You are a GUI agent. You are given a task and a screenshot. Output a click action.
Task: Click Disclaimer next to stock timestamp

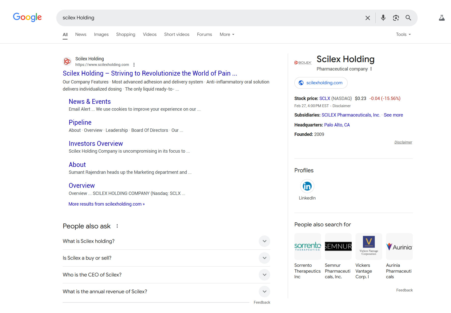pyautogui.click(x=341, y=106)
